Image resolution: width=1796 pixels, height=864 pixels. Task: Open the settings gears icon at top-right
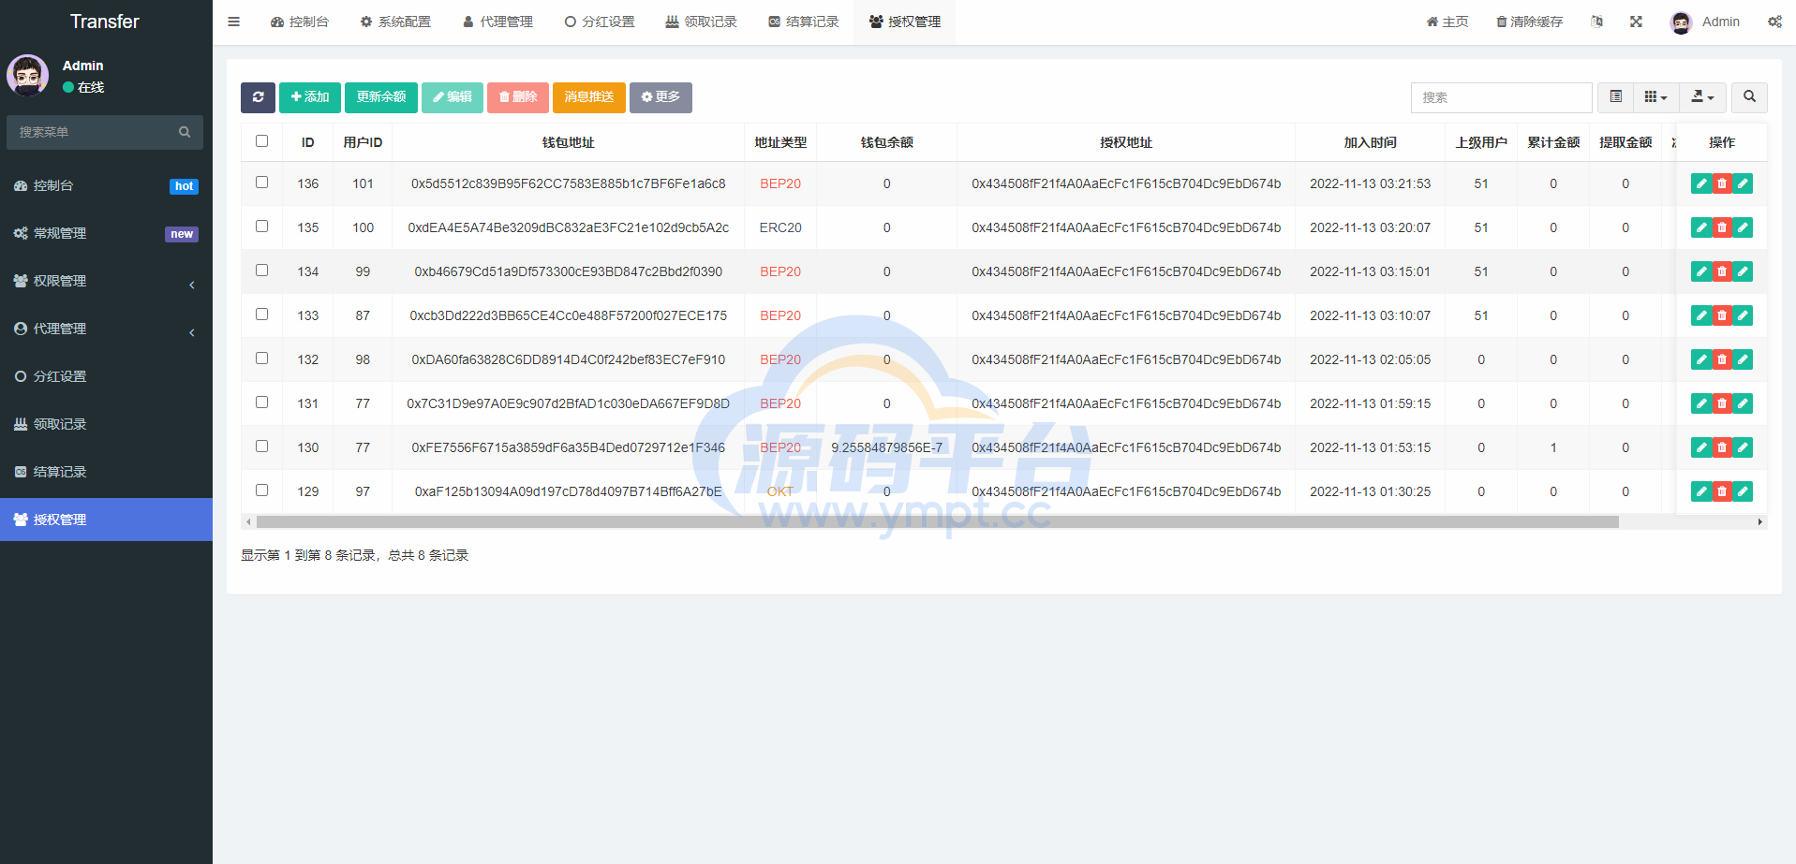(x=1774, y=22)
